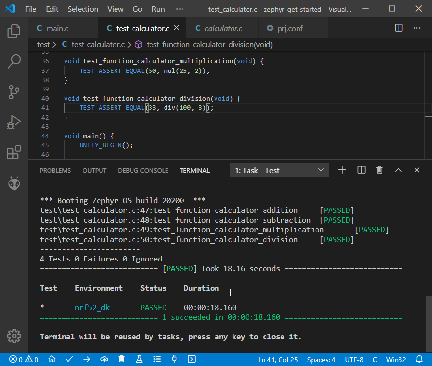Click PlatformIO Build checkmark in status bar
The height and width of the screenshot is (366, 432).
pos(69,359)
